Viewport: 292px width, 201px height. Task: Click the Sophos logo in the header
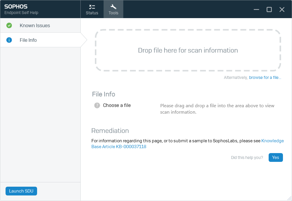(16, 6)
